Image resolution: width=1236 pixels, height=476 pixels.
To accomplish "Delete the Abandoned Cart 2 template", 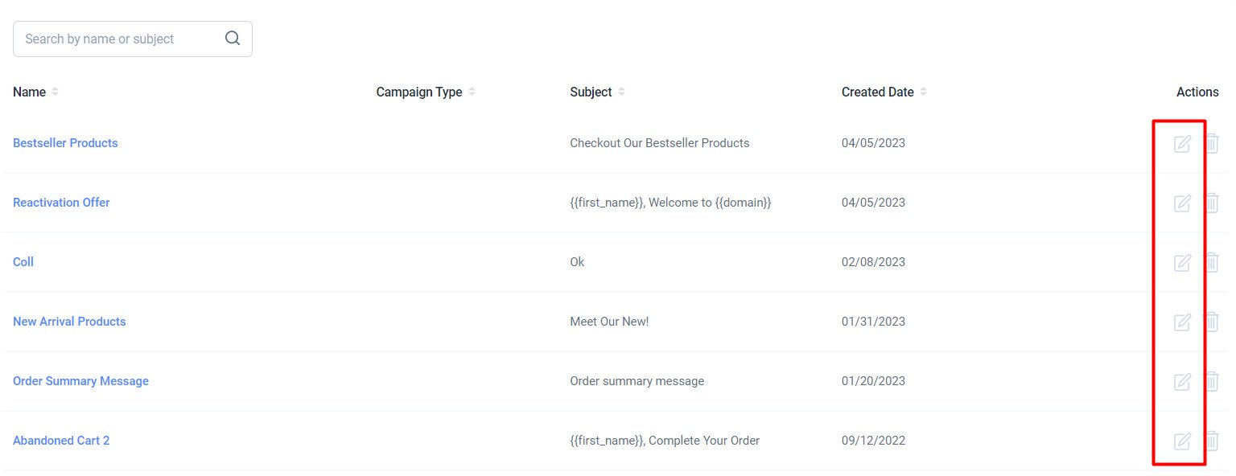I will tap(1212, 441).
